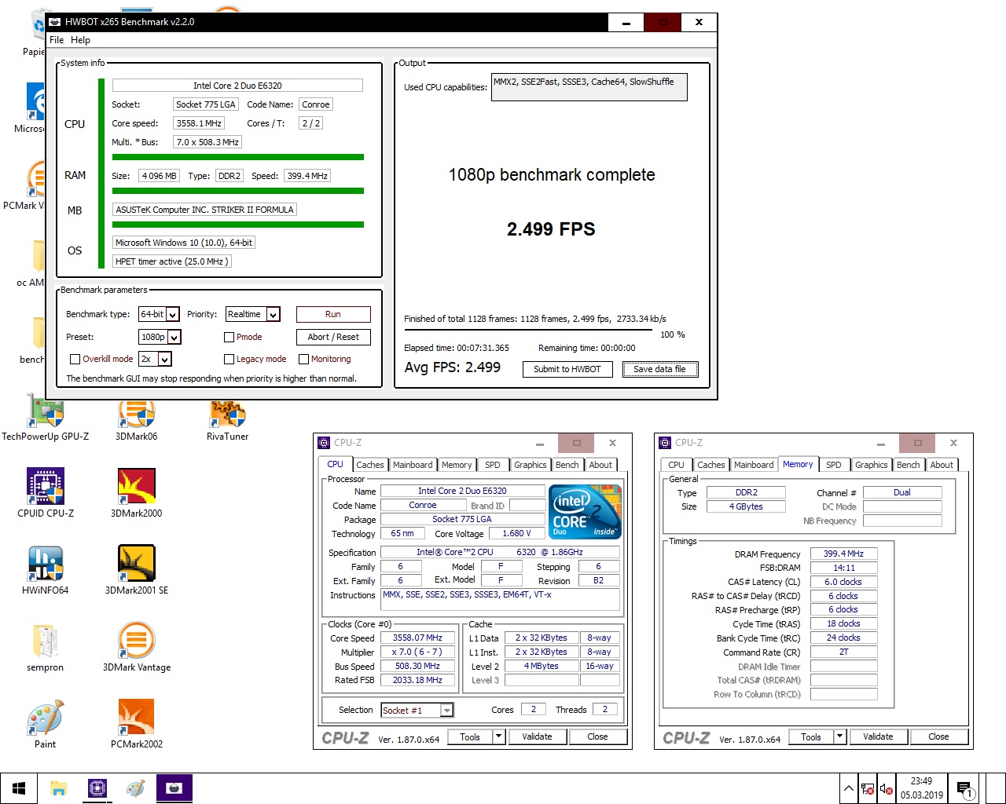Open the 3DMark2000 desktop shortcut
This screenshot has width=1006, height=804.
(x=136, y=492)
